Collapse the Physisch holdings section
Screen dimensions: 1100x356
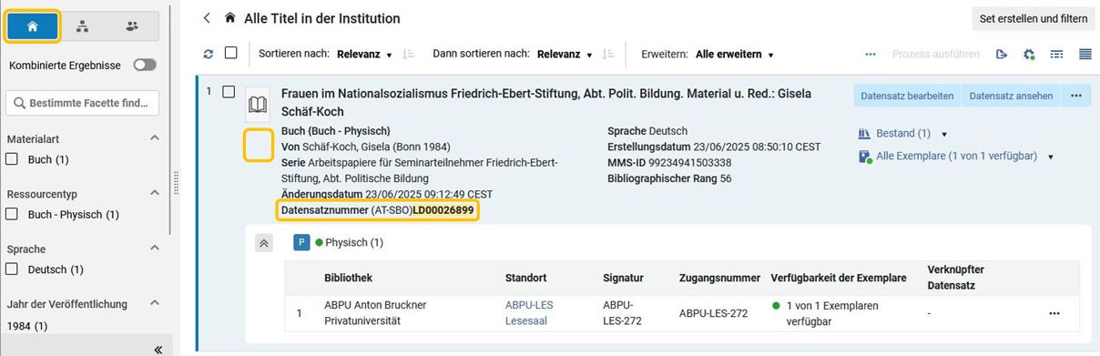(264, 242)
